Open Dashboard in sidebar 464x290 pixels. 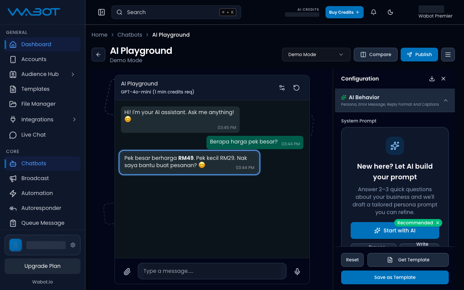42,44
